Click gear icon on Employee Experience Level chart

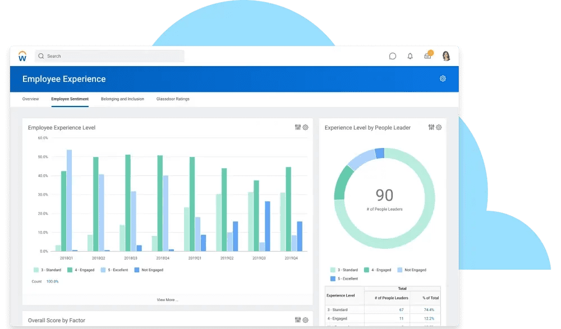(306, 127)
